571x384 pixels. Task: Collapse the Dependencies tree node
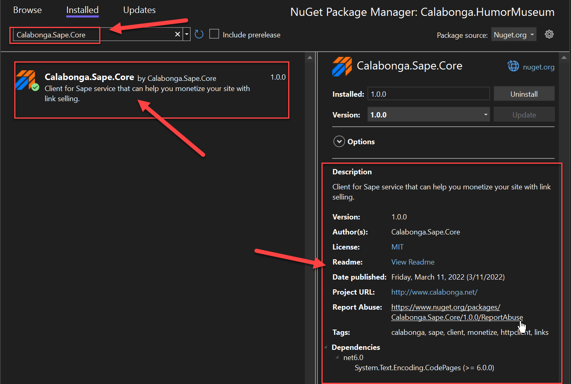[326, 347]
